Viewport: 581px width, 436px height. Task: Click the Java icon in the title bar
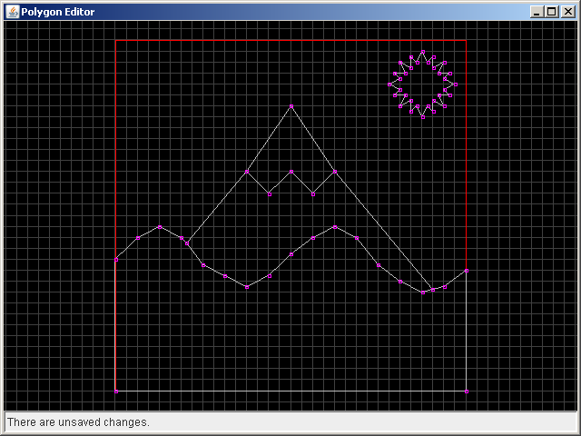[x=13, y=12]
